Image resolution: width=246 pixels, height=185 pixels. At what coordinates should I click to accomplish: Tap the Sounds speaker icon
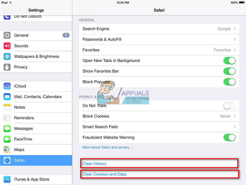(7, 46)
